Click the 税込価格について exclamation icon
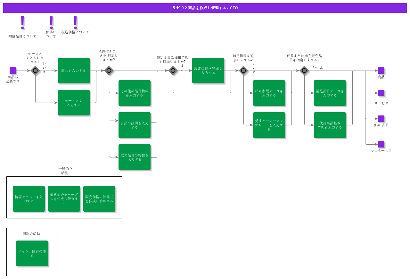This screenshot has height=279, width=410. point(75,22)
